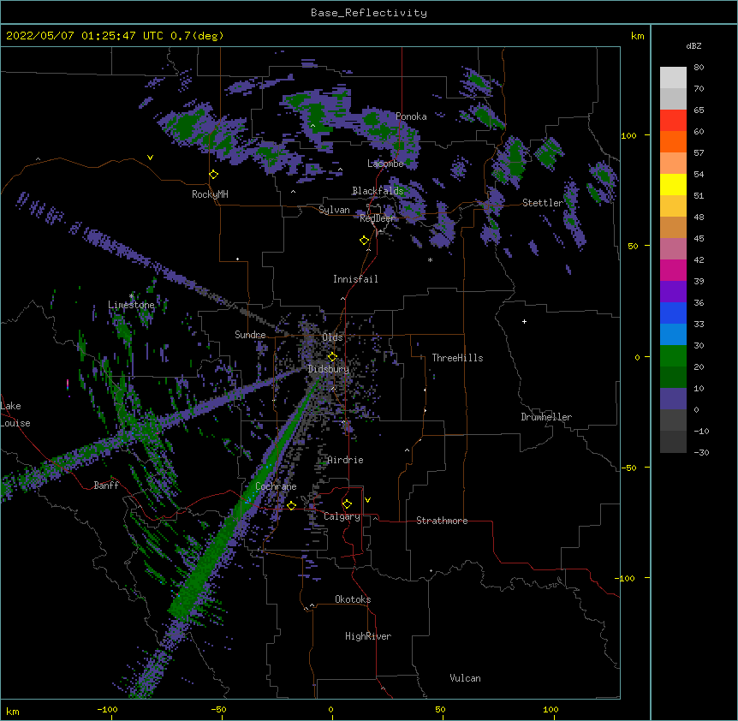Click the yellow diamond marker below Cochrane
This screenshot has width=738, height=721.
pyautogui.click(x=291, y=505)
